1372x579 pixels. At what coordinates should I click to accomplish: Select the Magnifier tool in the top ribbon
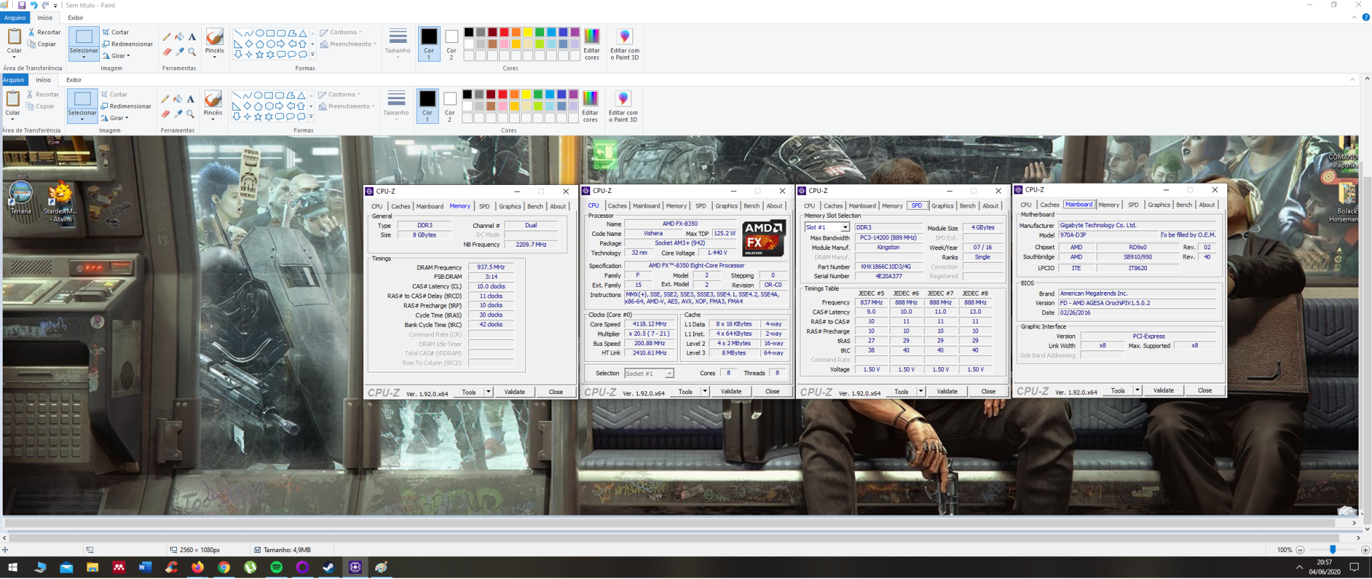click(192, 52)
